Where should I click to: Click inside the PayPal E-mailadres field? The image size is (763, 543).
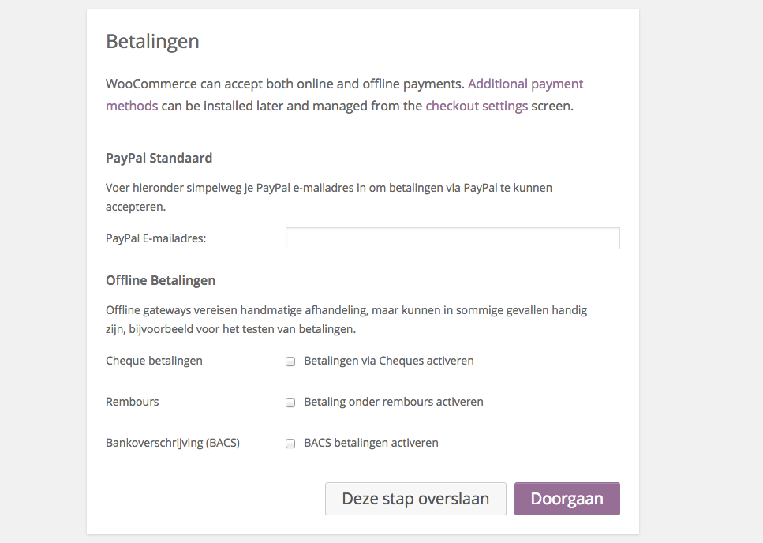[x=452, y=238]
